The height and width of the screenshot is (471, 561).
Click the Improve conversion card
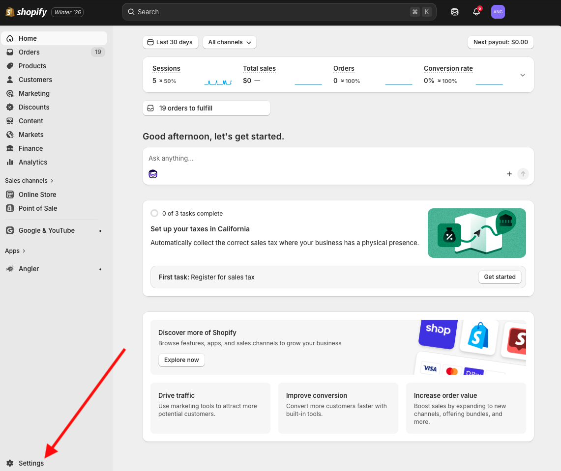pyautogui.click(x=338, y=408)
